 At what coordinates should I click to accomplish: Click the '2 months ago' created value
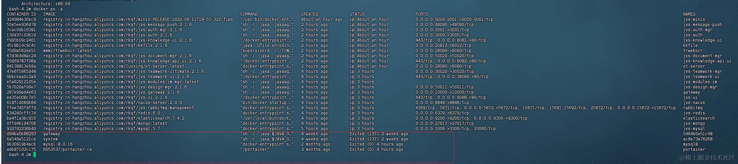pos(316,144)
